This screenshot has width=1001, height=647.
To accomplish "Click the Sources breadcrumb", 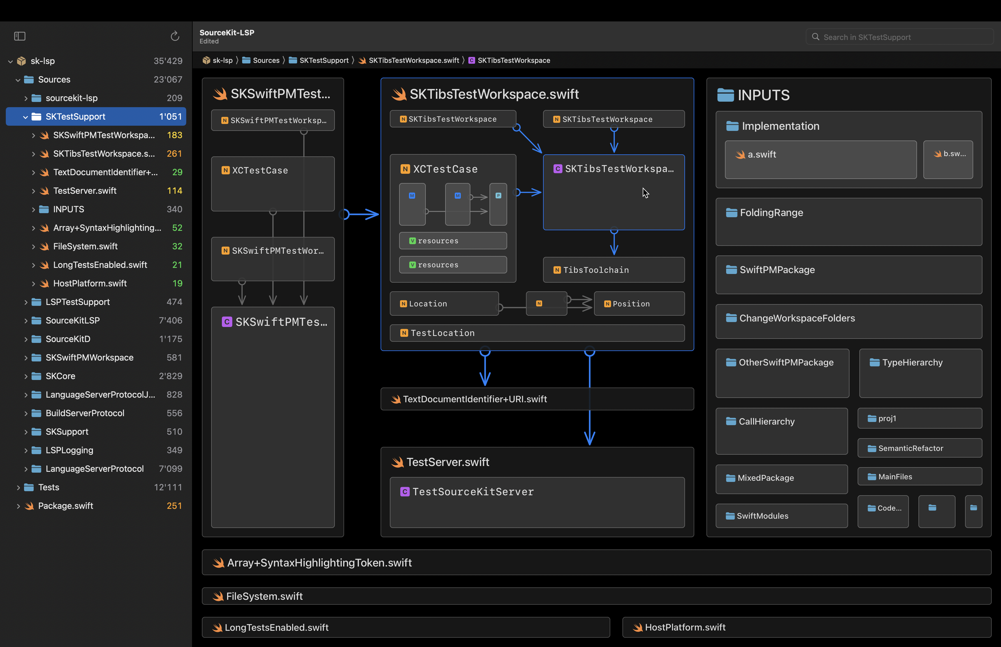I will [x=261, y=61].
